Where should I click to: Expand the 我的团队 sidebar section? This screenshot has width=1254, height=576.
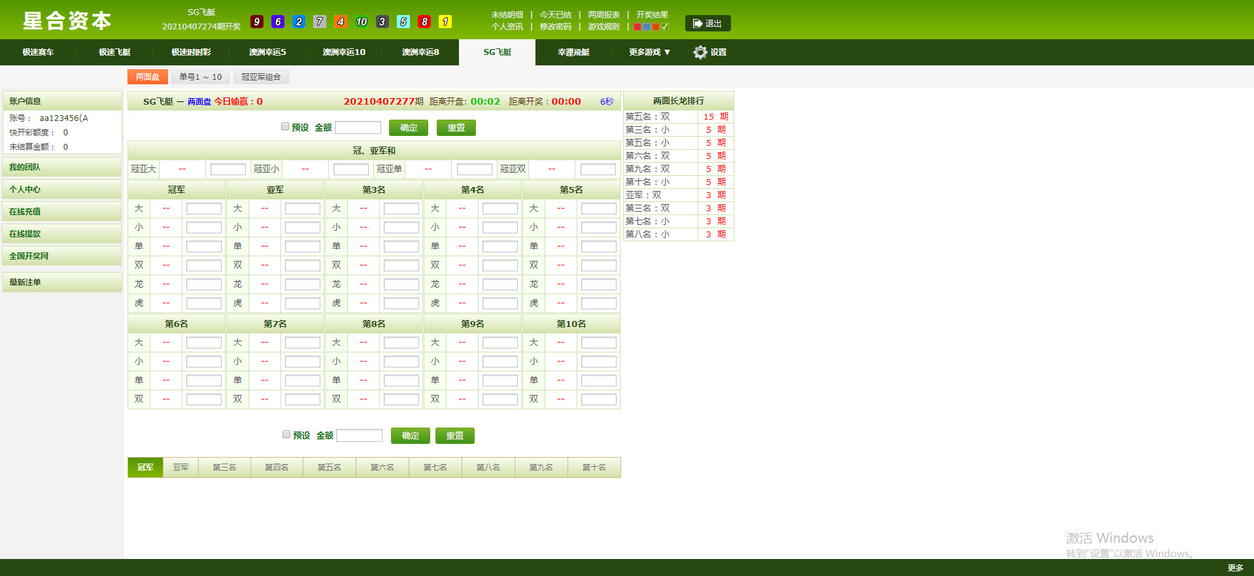click(62, 167)
